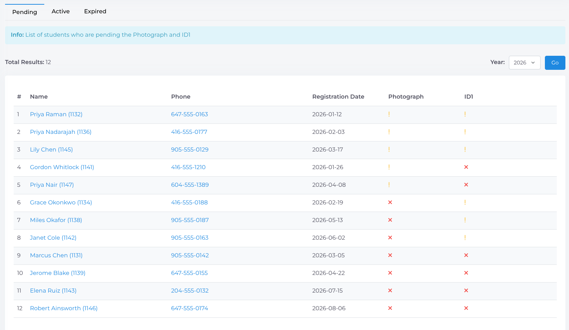This screenshot has width=569, height=330.
Task: Click ID1 red cross for Robert Ainsworth
Action: coord(466,308)
